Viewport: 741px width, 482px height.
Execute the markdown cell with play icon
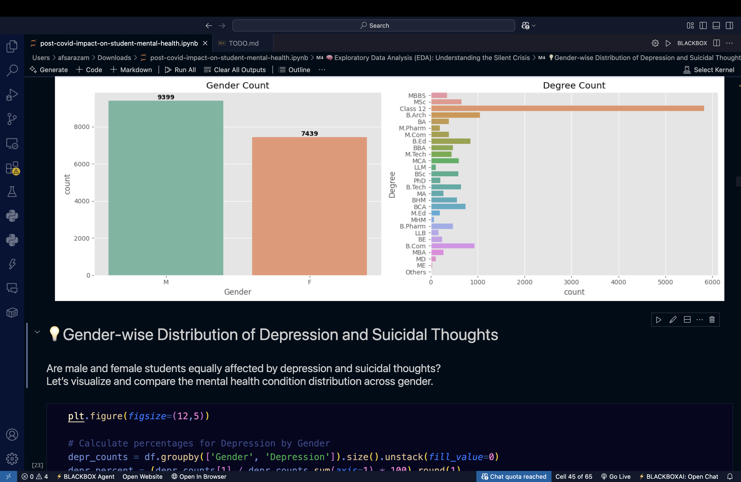pyautogui.click(x=658, y=319)
